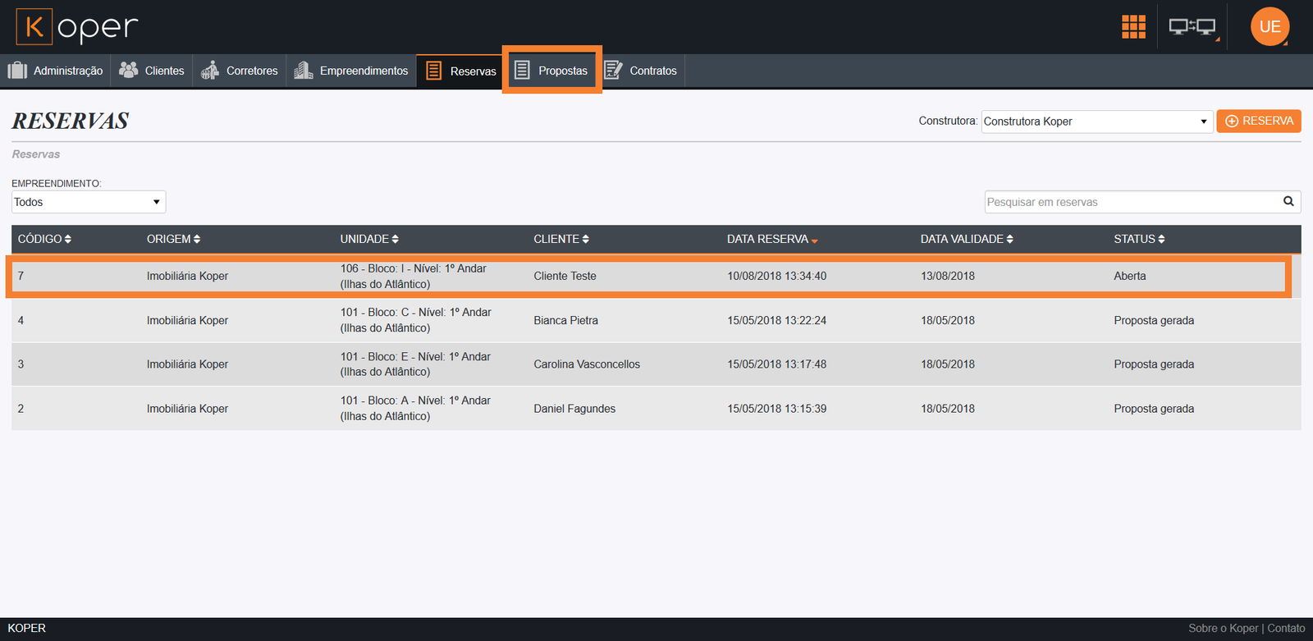Open the orange apps grid icon

tap(1133, 27)
